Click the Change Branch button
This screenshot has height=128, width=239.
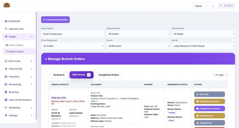click(209, 116)
